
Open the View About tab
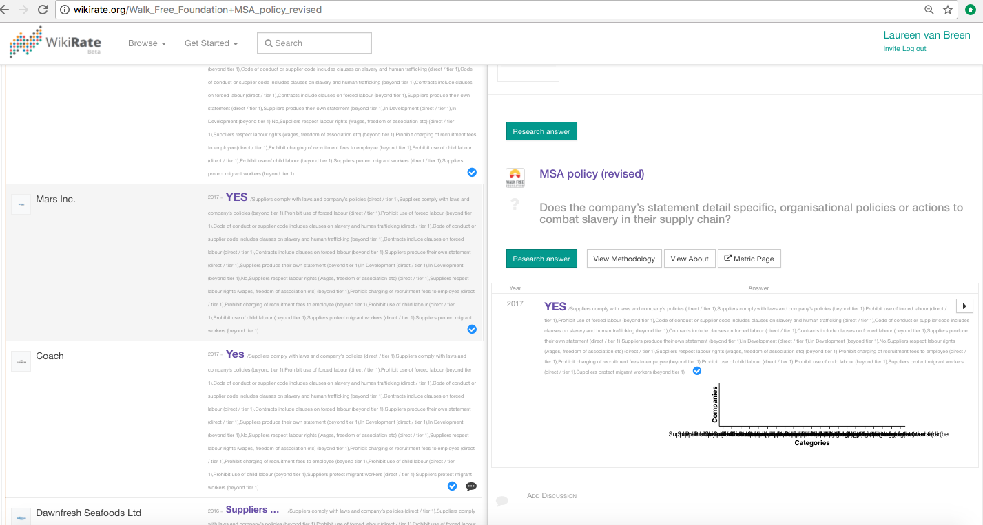[x=690, y=259]
